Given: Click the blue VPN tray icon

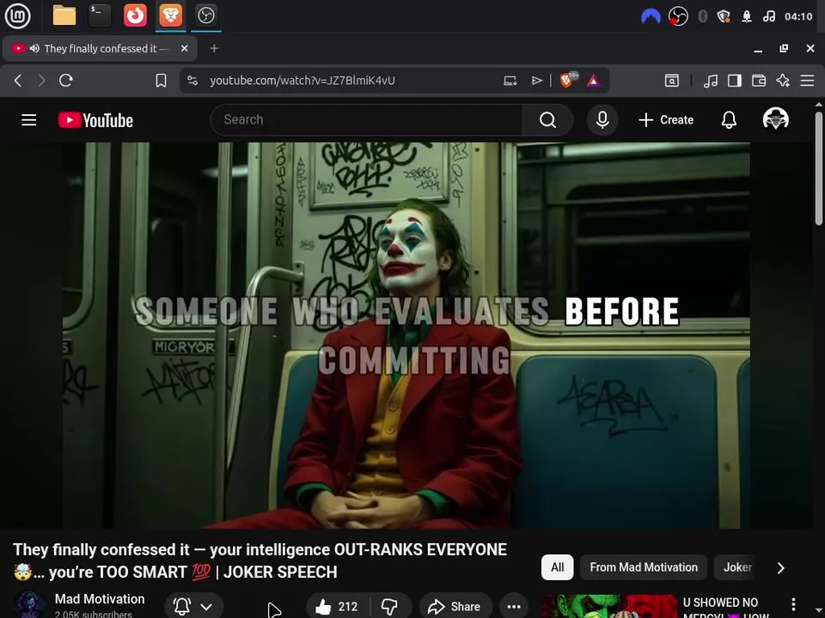Looking at the screenshot, I should click(651, 16).
